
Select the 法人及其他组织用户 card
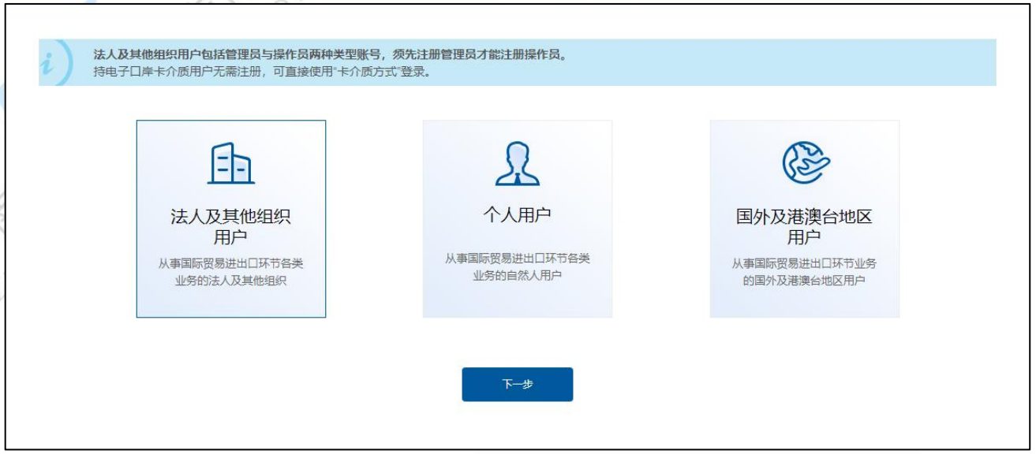(230, 219)
